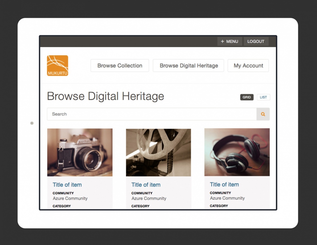
Task: Click the CATEGORY label on the film reel card
Action: point(141,206)
